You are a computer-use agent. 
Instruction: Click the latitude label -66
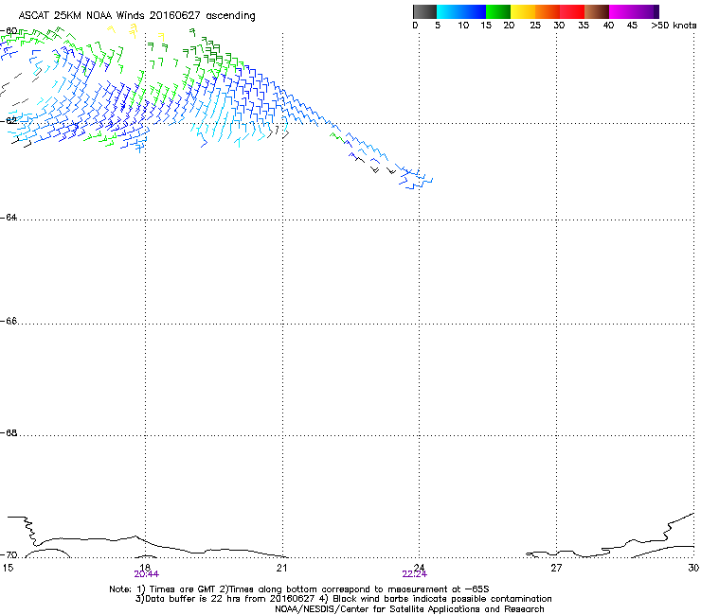[x=9, y=322]
